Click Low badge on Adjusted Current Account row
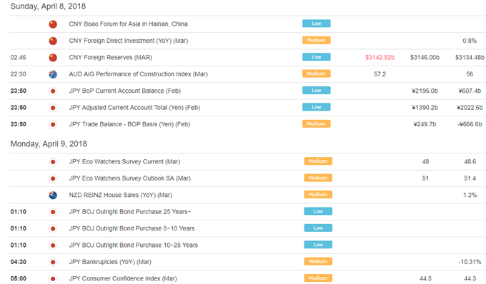This screenshot has height=284, width=486. click(317, 107)
